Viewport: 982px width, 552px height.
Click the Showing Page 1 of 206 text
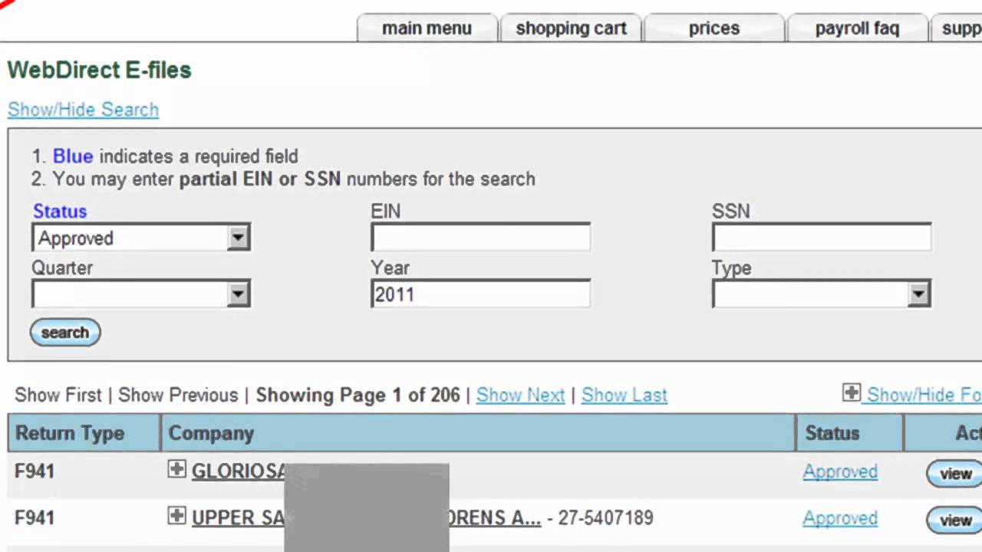pos(358,395)
